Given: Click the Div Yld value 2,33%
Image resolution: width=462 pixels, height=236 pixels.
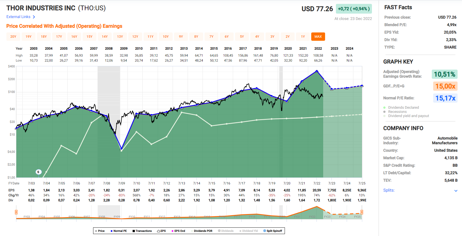Looking at the screenshot, I should point(451,40).
